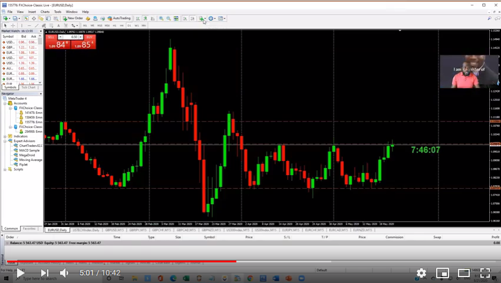Switch timeframe to M15
This screenshot has width=501, height=283.
pos(100,25)
